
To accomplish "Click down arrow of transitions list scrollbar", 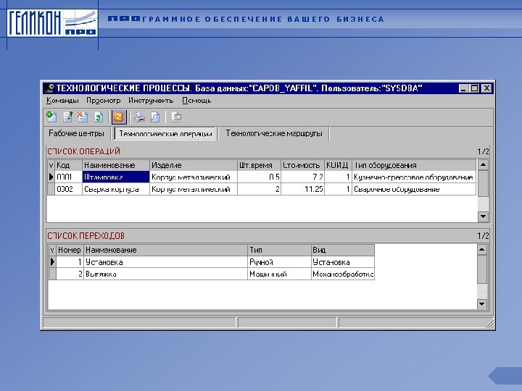I will [x=481, y=304].
